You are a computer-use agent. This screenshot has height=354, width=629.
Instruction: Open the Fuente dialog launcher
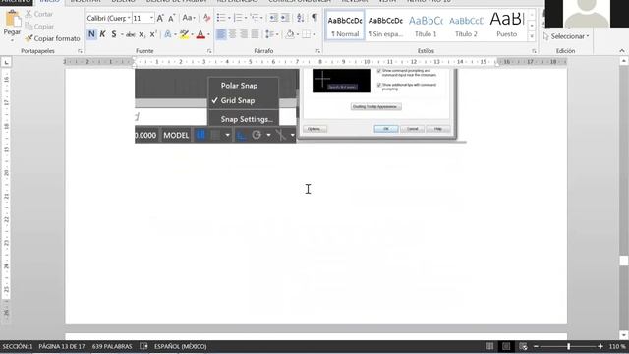[209, 51]
